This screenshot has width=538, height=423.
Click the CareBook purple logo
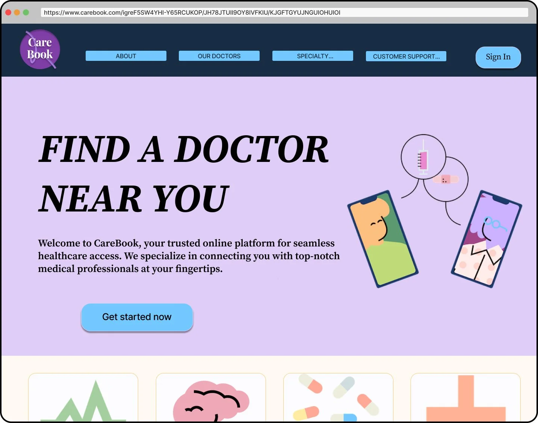coord(40,49)
